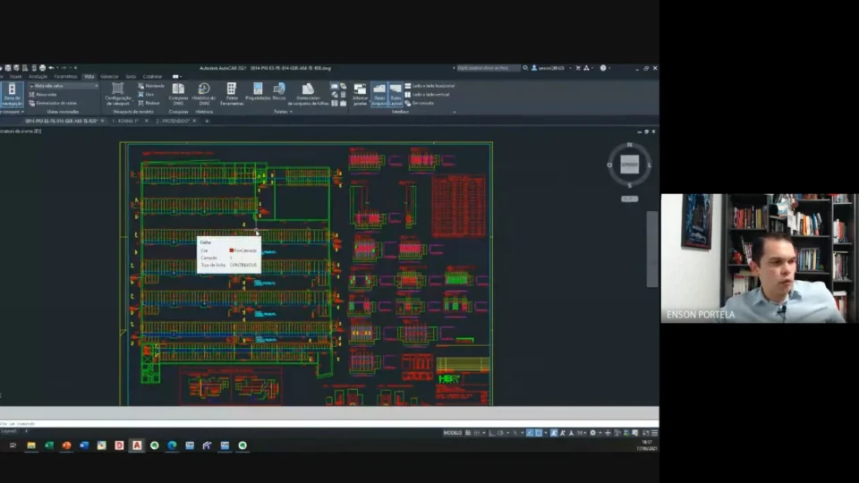Switch to the FORMA 1 drawing tab

128,121
